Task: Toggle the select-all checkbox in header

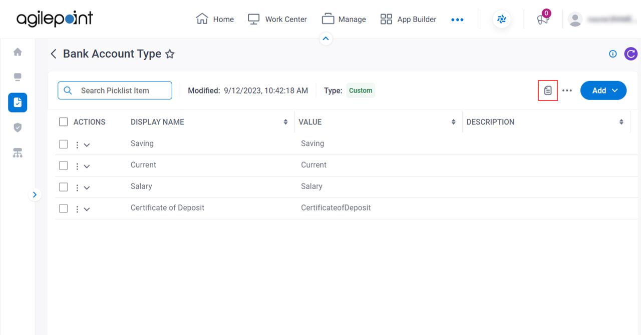Action: (63, 122)
